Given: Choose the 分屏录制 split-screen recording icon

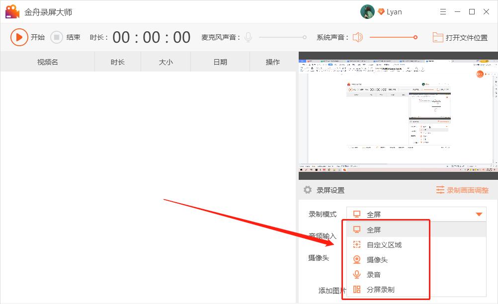Looking at the screenshot, I should 357,289.
